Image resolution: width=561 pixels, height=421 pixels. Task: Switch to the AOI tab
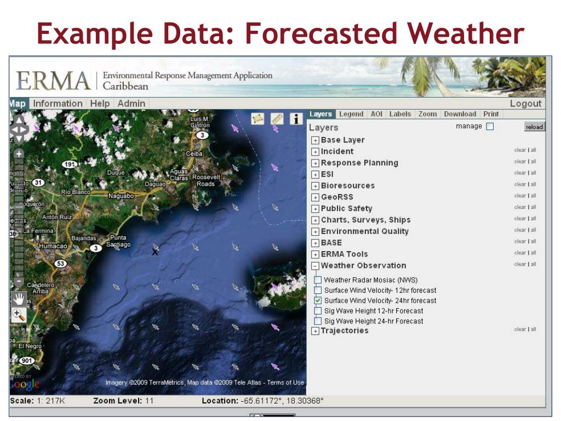(x=376, y=114)
